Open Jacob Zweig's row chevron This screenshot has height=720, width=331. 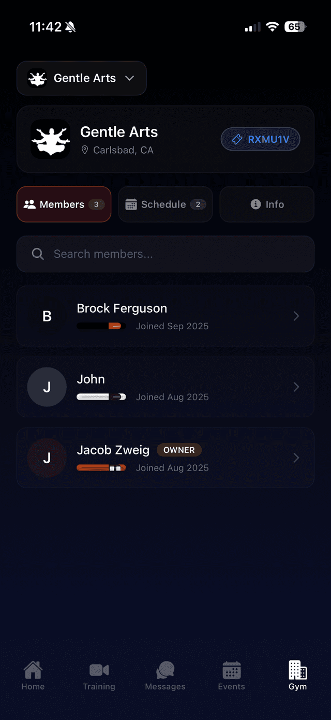tap(296, 458)
